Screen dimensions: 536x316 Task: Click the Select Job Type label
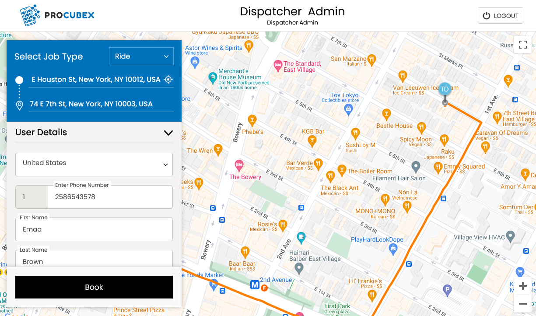[49, 56]
